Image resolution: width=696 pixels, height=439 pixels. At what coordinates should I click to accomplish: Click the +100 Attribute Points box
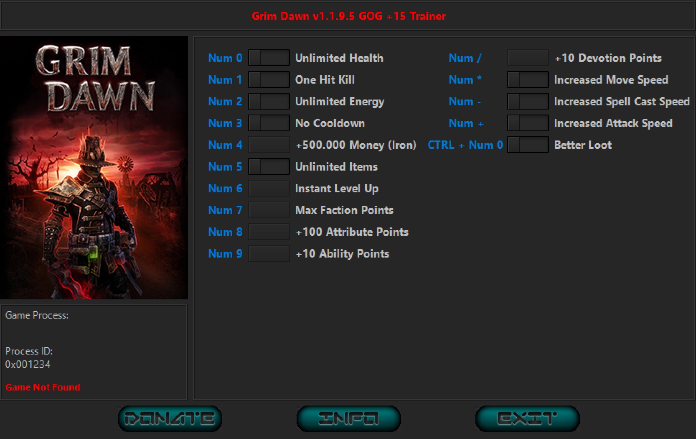point(269,232)
